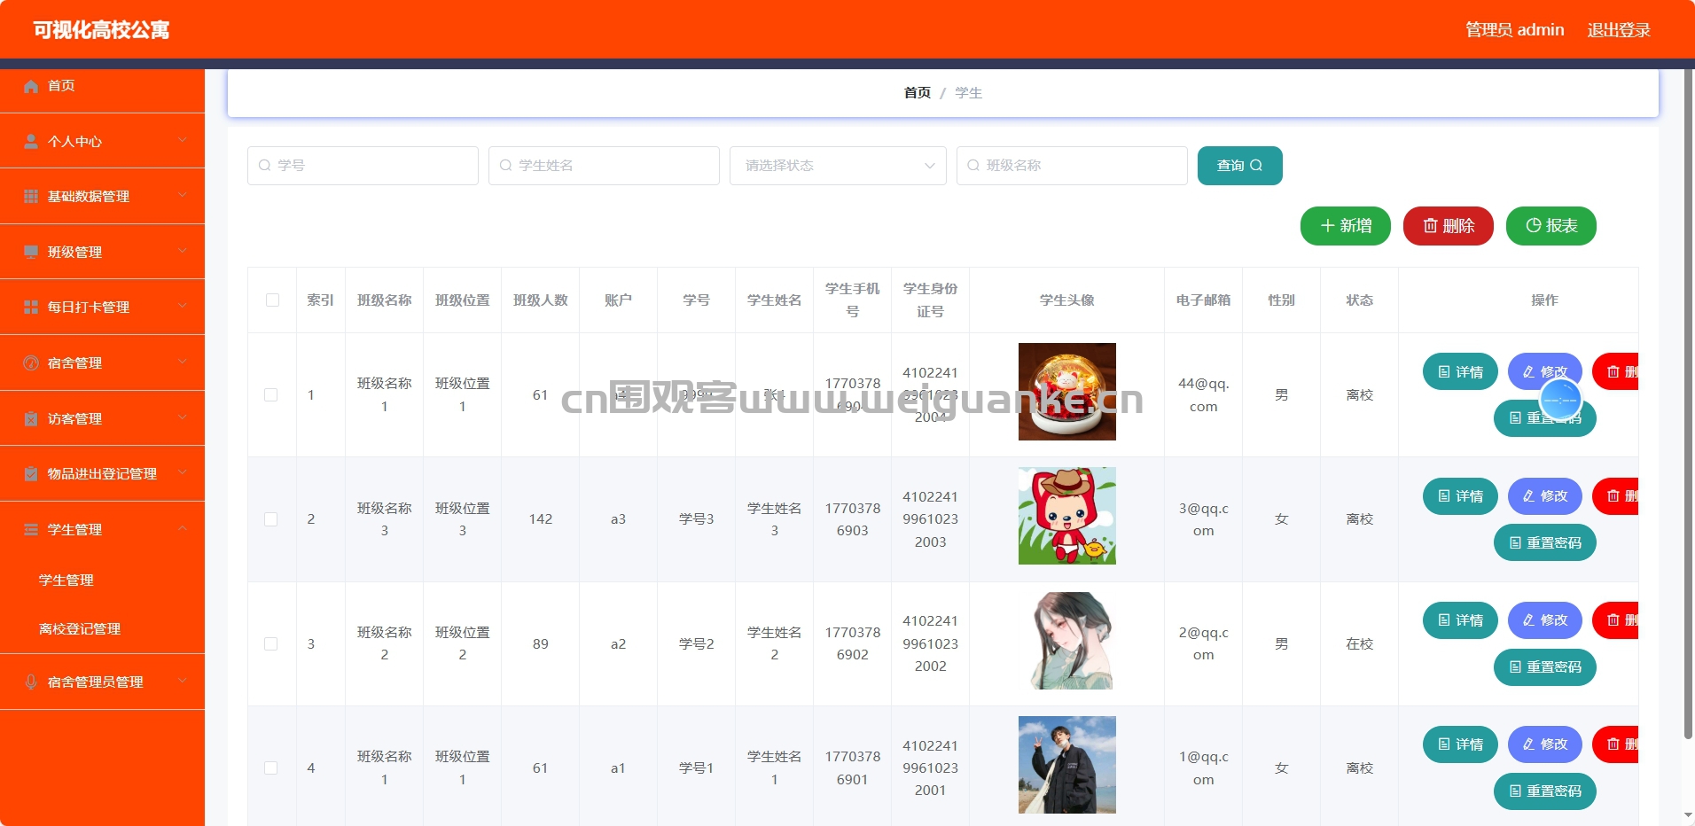Click the document icon on row 3 重置密码 button
This screenshot has height=826, width=1695.
pos(1515,667)
